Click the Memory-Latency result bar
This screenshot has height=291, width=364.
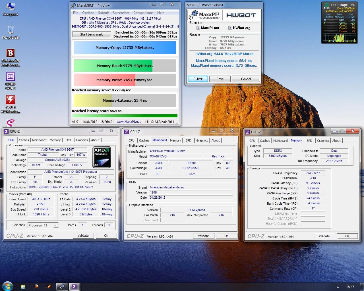click(125, 100)
